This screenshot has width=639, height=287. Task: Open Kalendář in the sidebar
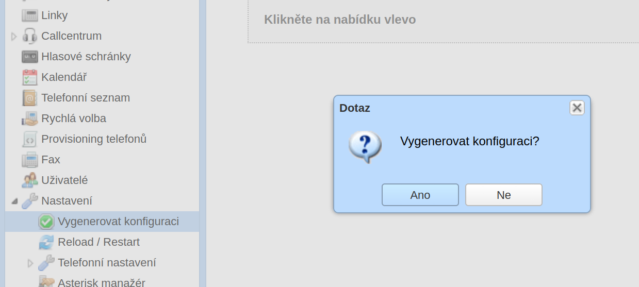(x=64, y=77)
